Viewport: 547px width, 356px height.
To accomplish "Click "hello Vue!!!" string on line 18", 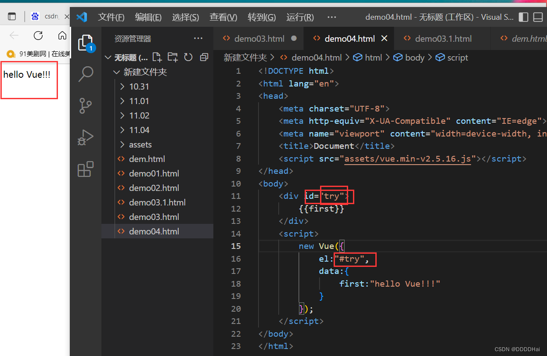I will click(405, 284).
